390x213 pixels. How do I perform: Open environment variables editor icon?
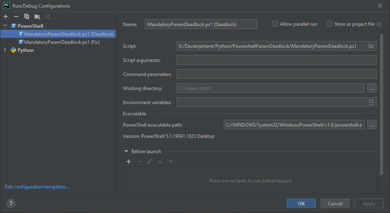371,102
